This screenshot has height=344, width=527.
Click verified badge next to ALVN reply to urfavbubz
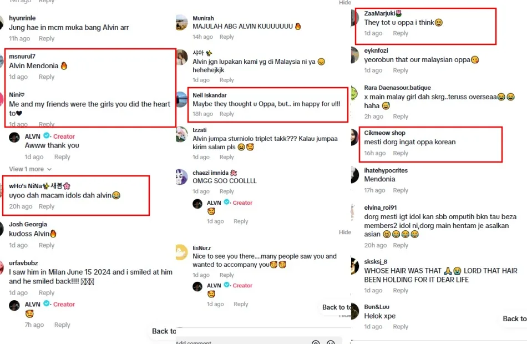(47, 303)
